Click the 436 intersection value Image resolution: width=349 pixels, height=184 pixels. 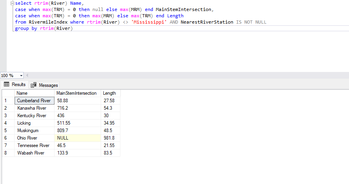coord(77,116)
